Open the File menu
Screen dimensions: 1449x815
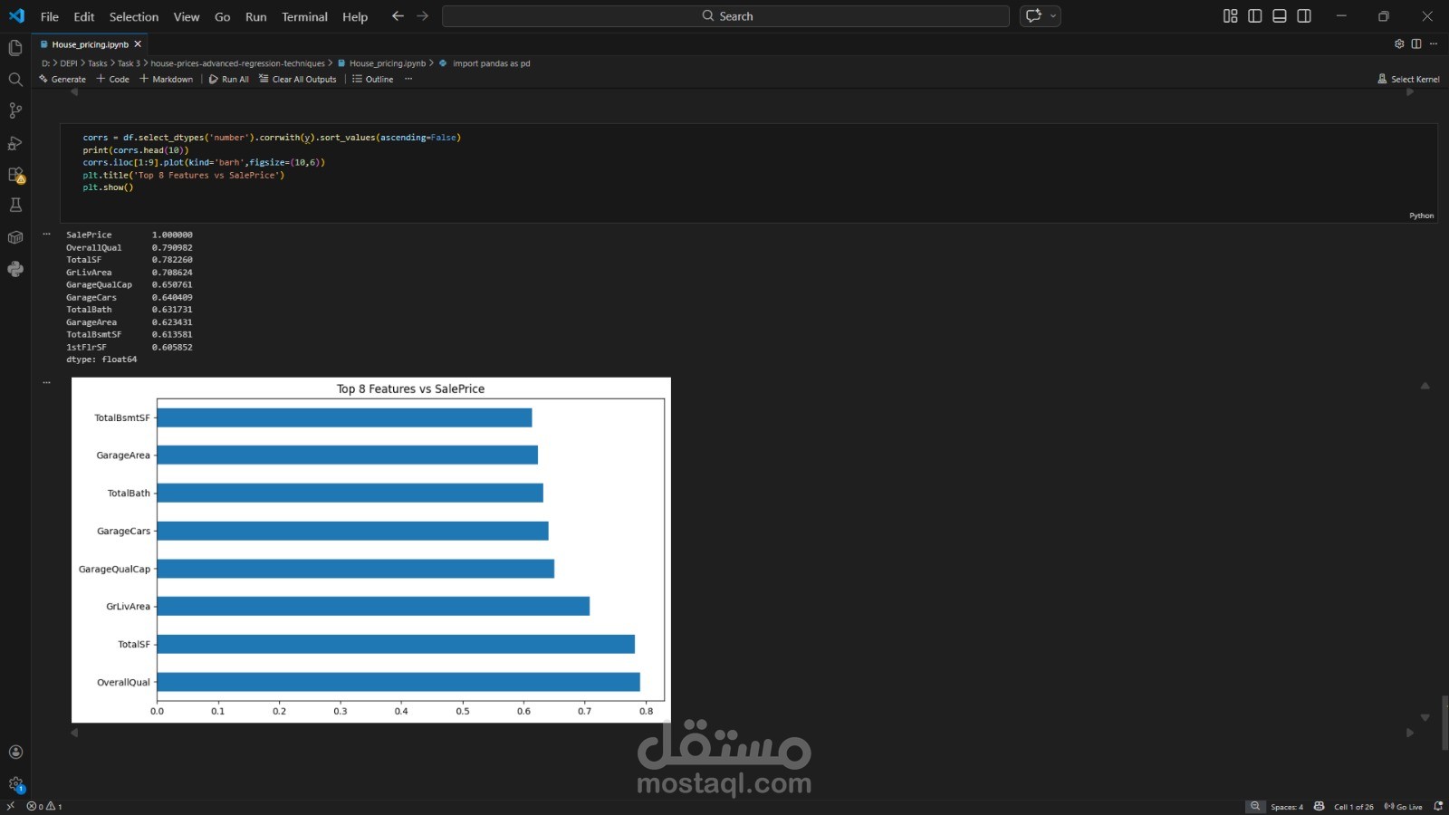(x=50, y=16)
